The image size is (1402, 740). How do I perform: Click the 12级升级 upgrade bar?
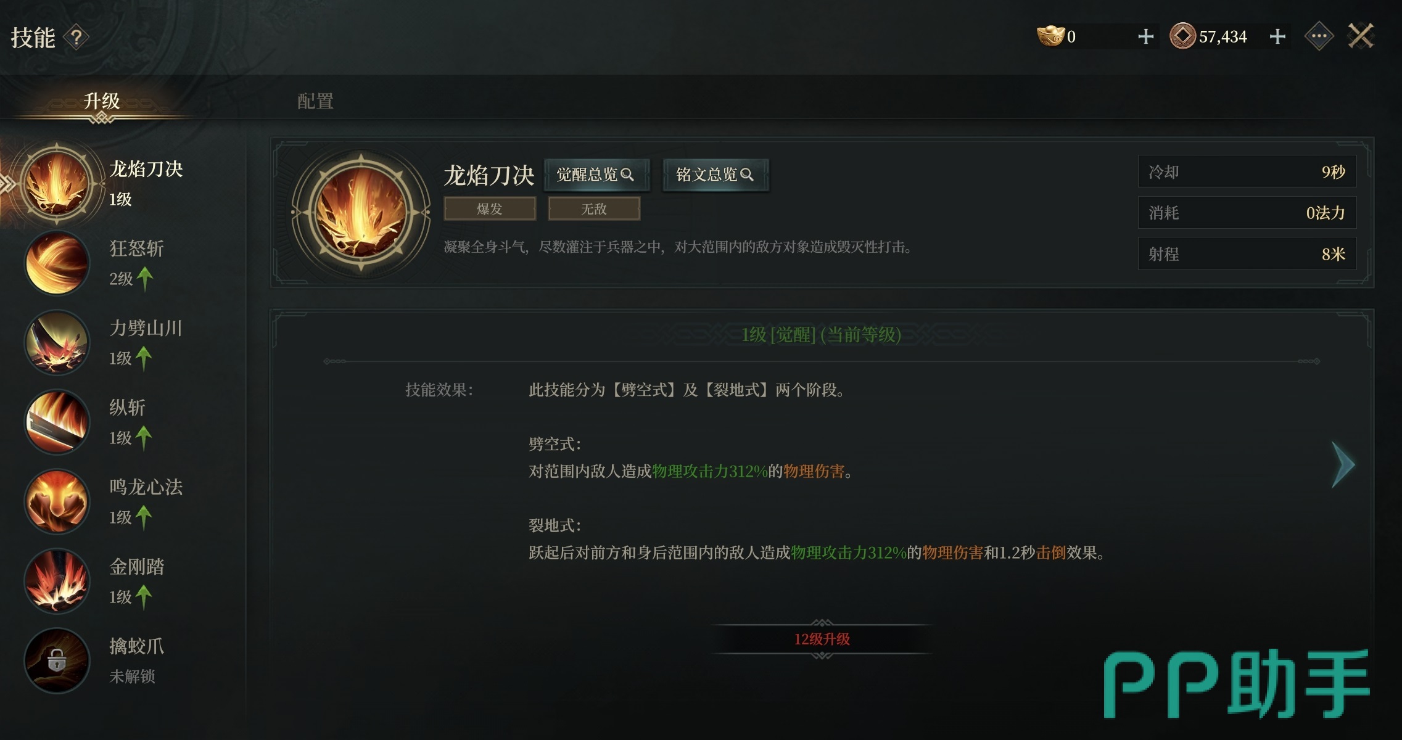(822, 639)
